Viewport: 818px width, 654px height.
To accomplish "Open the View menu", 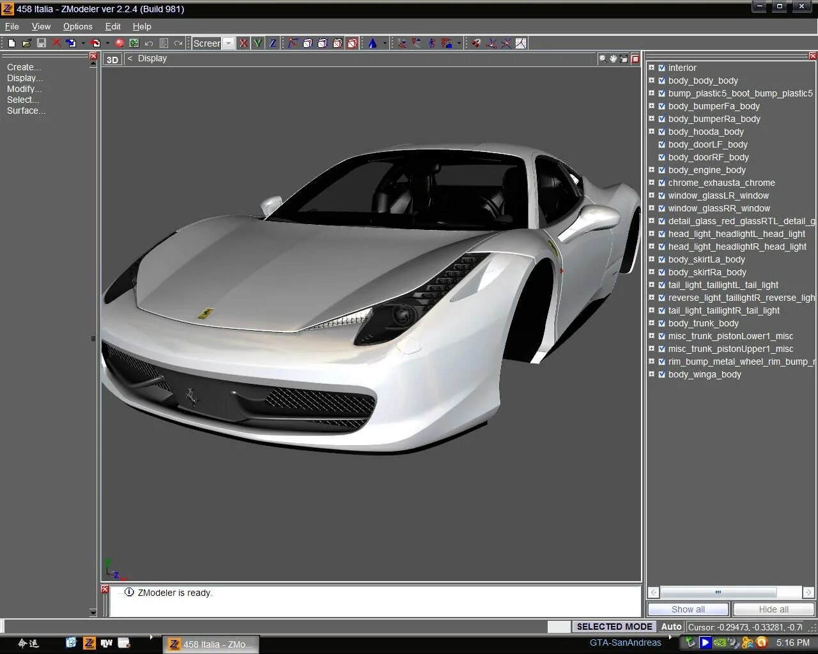I will [x=41, y=26].
